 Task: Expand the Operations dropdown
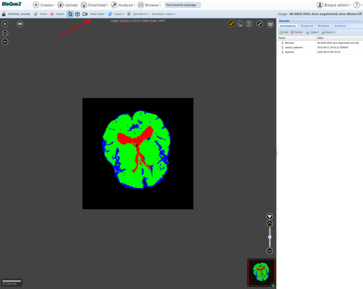pyautogui.click(x=140, y=14)
